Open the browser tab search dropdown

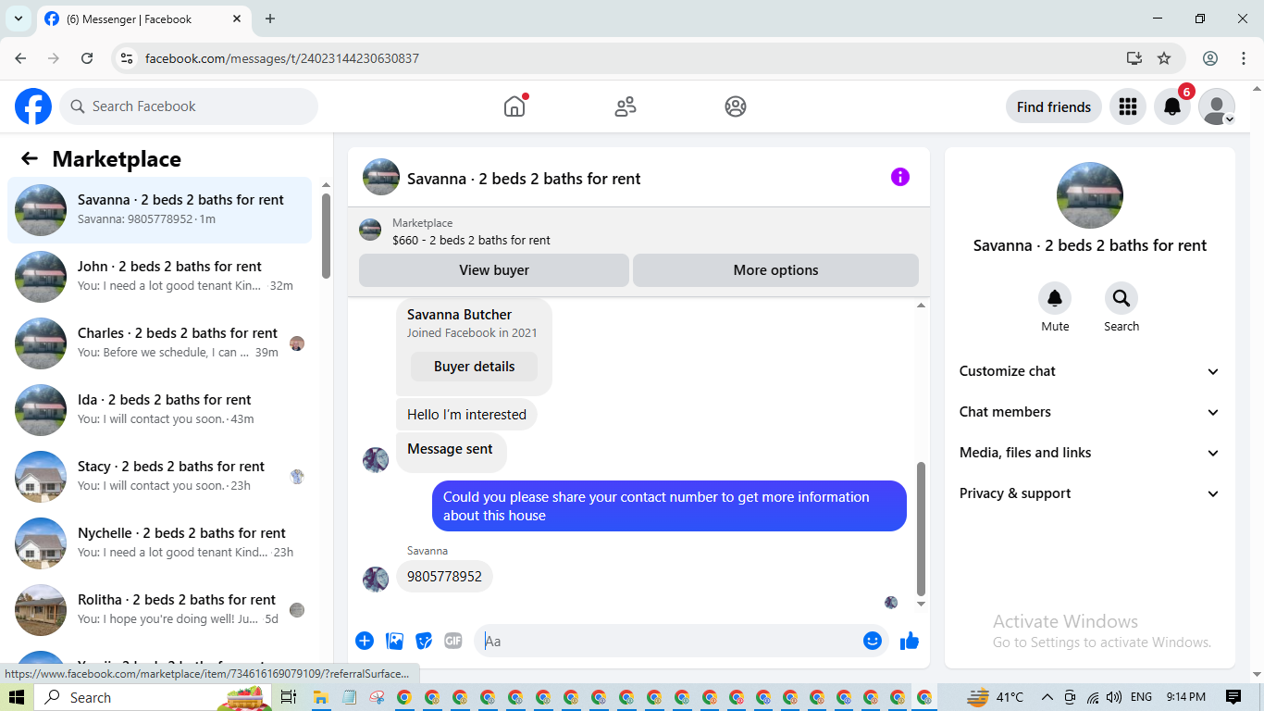(18, 19)
